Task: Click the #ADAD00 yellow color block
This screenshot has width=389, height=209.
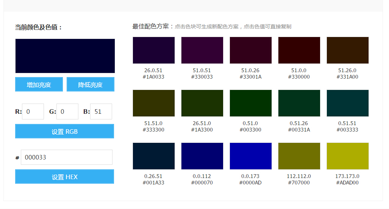Action: click(x=348, y=156)
